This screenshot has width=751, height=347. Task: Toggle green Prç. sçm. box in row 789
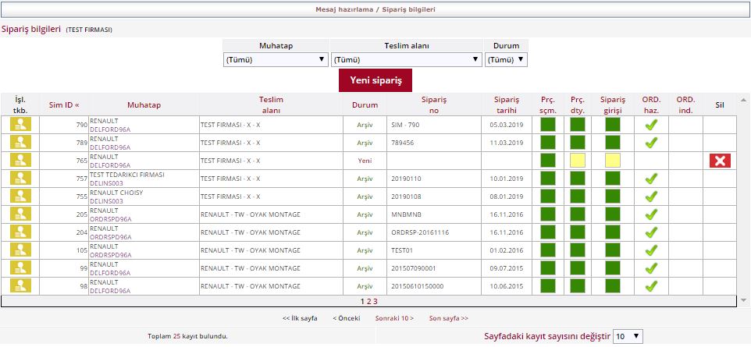[547, 142]
